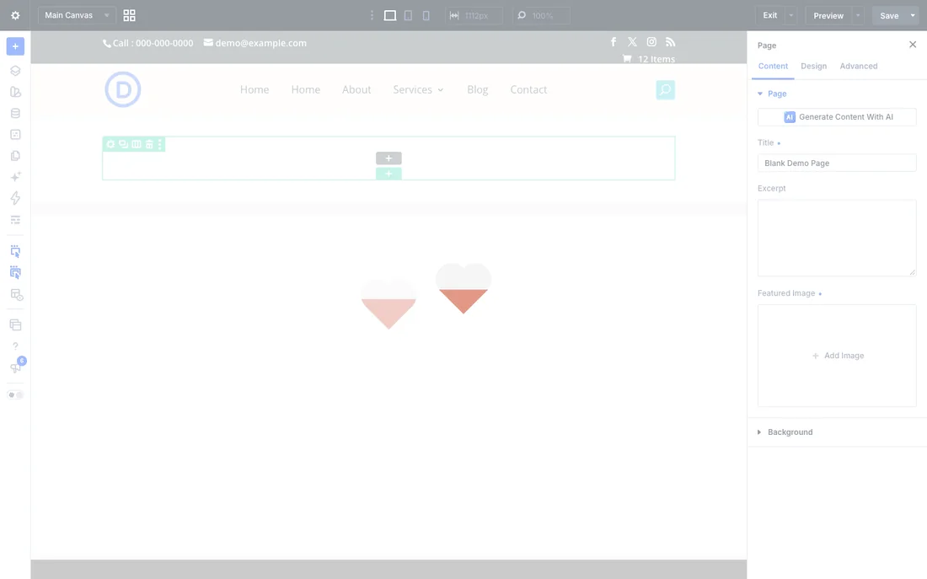Open the page copy icon in sidebar

coord(15,156)
